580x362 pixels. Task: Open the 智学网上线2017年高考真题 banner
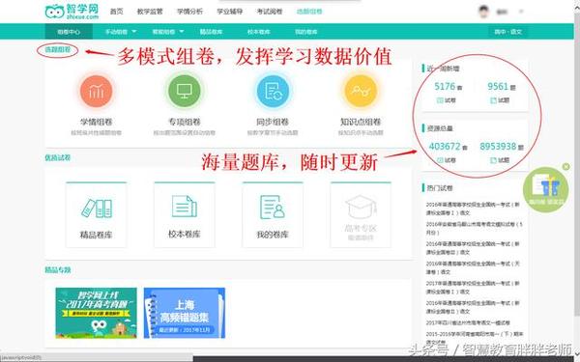click(96, 313)
